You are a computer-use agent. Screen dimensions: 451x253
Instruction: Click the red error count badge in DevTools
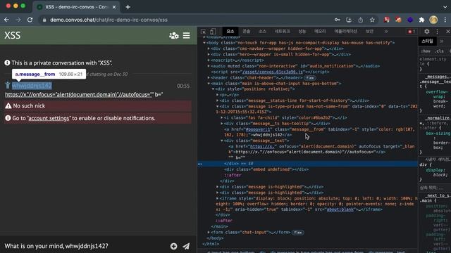pos(412,31)
